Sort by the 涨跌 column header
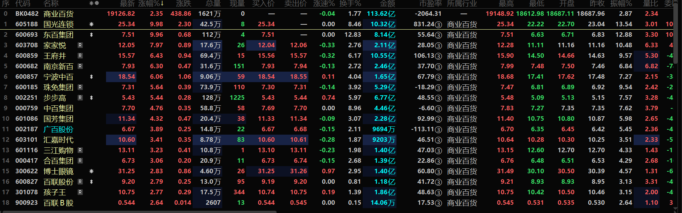The image size is (682, 213). tap(184, 3)
